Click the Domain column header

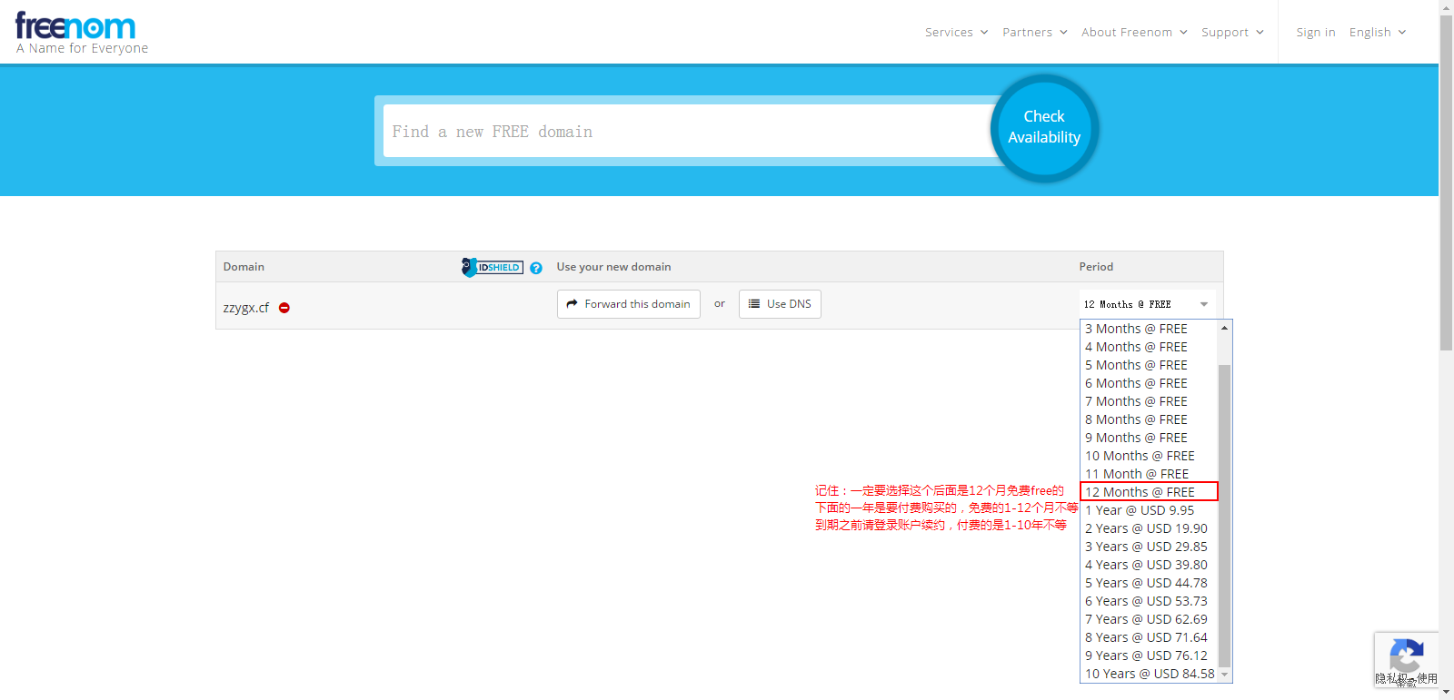244,267
